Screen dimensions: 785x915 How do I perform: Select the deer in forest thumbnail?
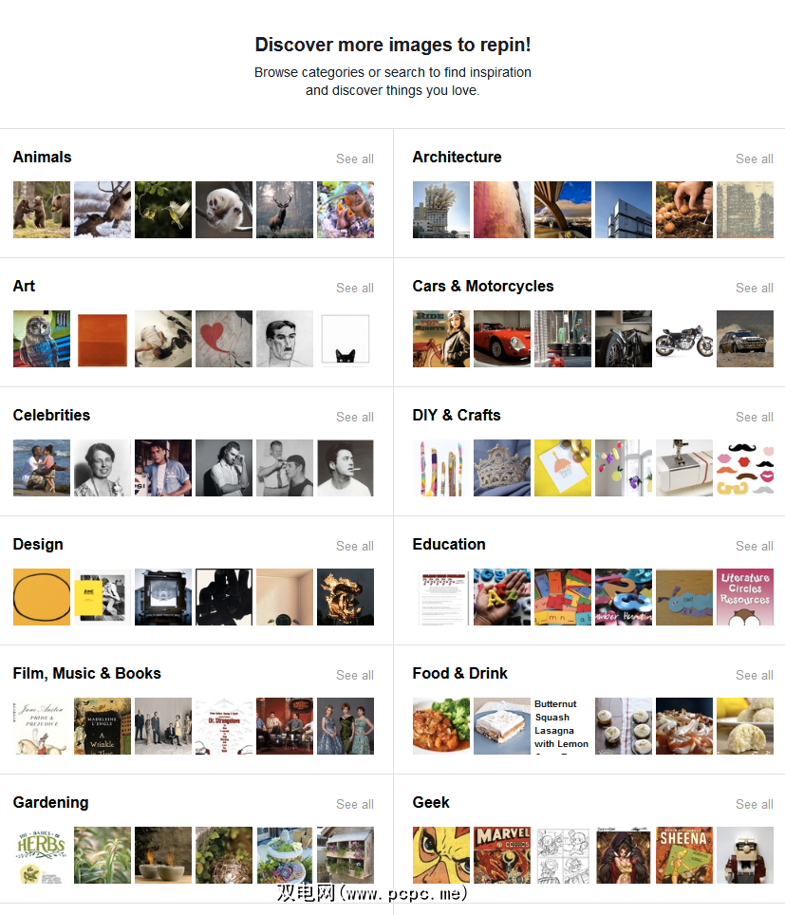pos(285,210)
